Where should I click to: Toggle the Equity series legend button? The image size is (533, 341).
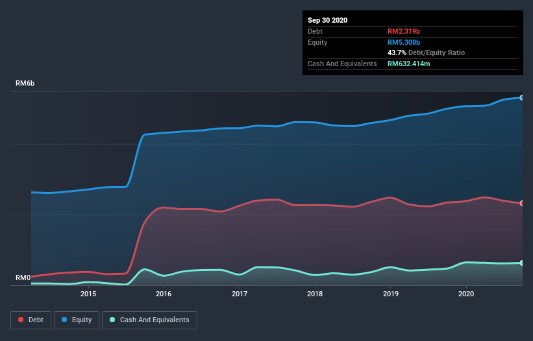[77, 320]
